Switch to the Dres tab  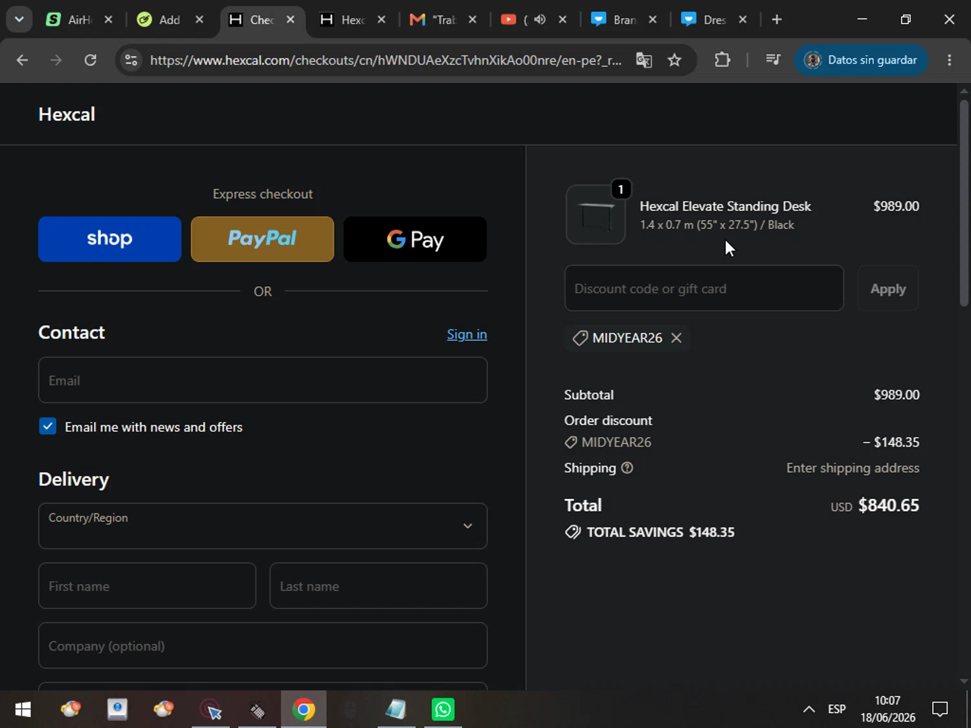tap(705, 20)
